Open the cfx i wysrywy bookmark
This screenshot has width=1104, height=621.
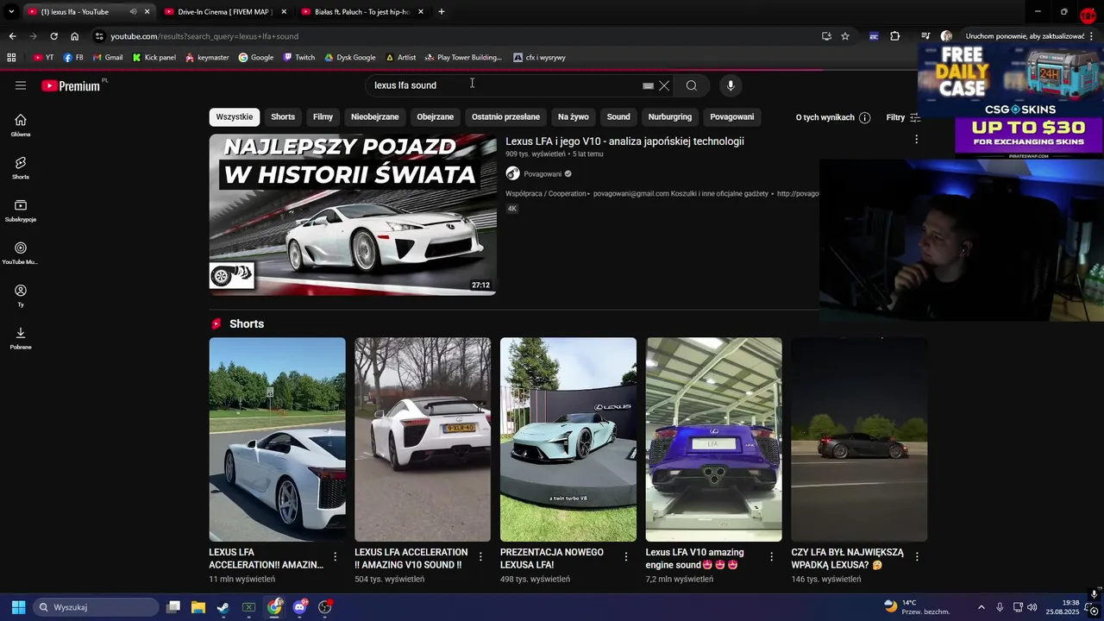pos(539,58)
